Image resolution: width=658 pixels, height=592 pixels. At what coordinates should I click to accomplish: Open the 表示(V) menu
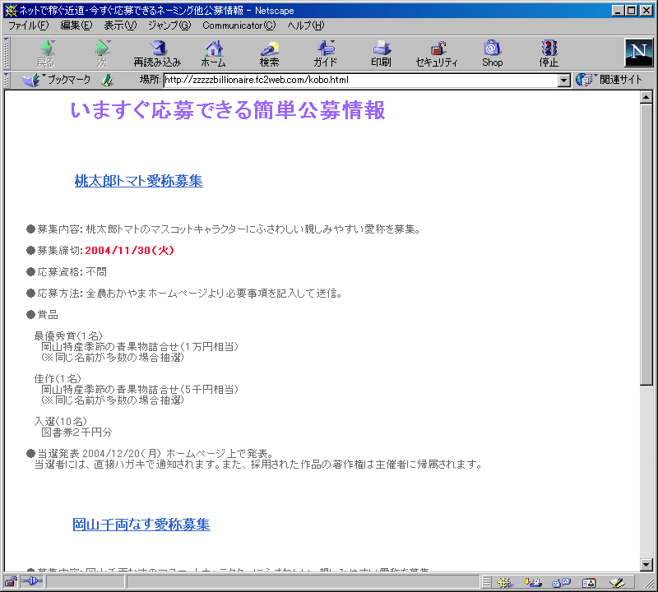click(x=120, y=25)
